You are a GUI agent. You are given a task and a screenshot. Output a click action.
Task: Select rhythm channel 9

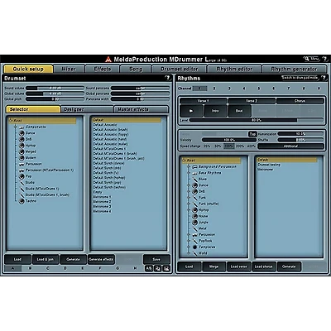tap(319, 89)
